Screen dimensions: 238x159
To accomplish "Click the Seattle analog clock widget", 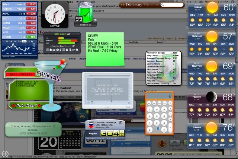I will (x=55, y=15).
